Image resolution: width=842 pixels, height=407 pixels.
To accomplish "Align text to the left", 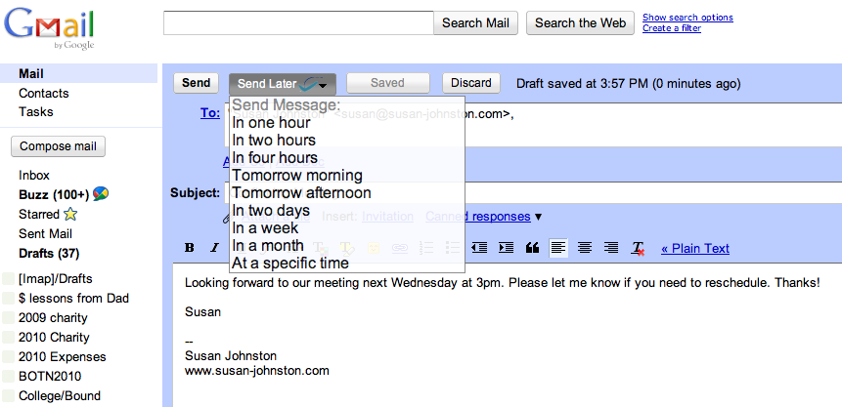I will coord(558,248).
